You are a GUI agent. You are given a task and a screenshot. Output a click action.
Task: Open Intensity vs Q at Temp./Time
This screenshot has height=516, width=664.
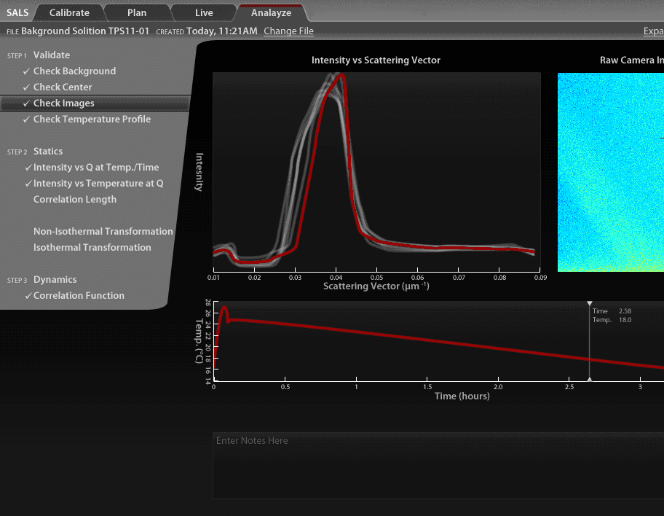click(x=96, y=167)
